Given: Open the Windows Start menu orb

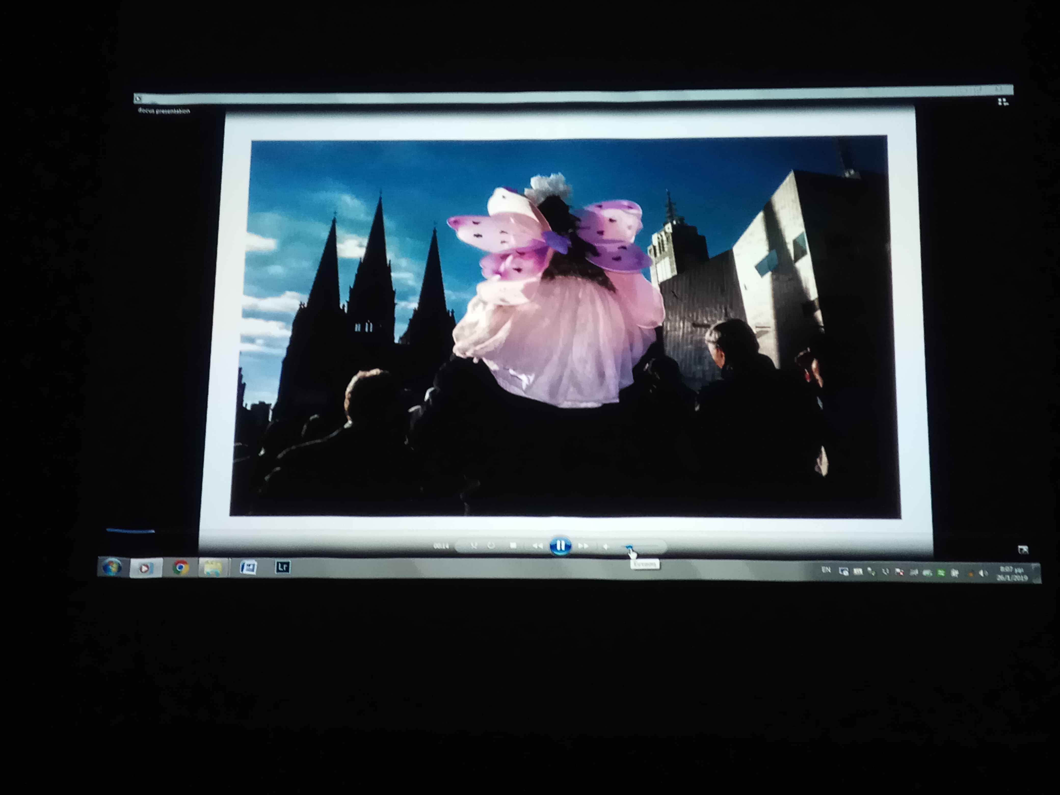Looking at the screenshot, I should point(112,567).
